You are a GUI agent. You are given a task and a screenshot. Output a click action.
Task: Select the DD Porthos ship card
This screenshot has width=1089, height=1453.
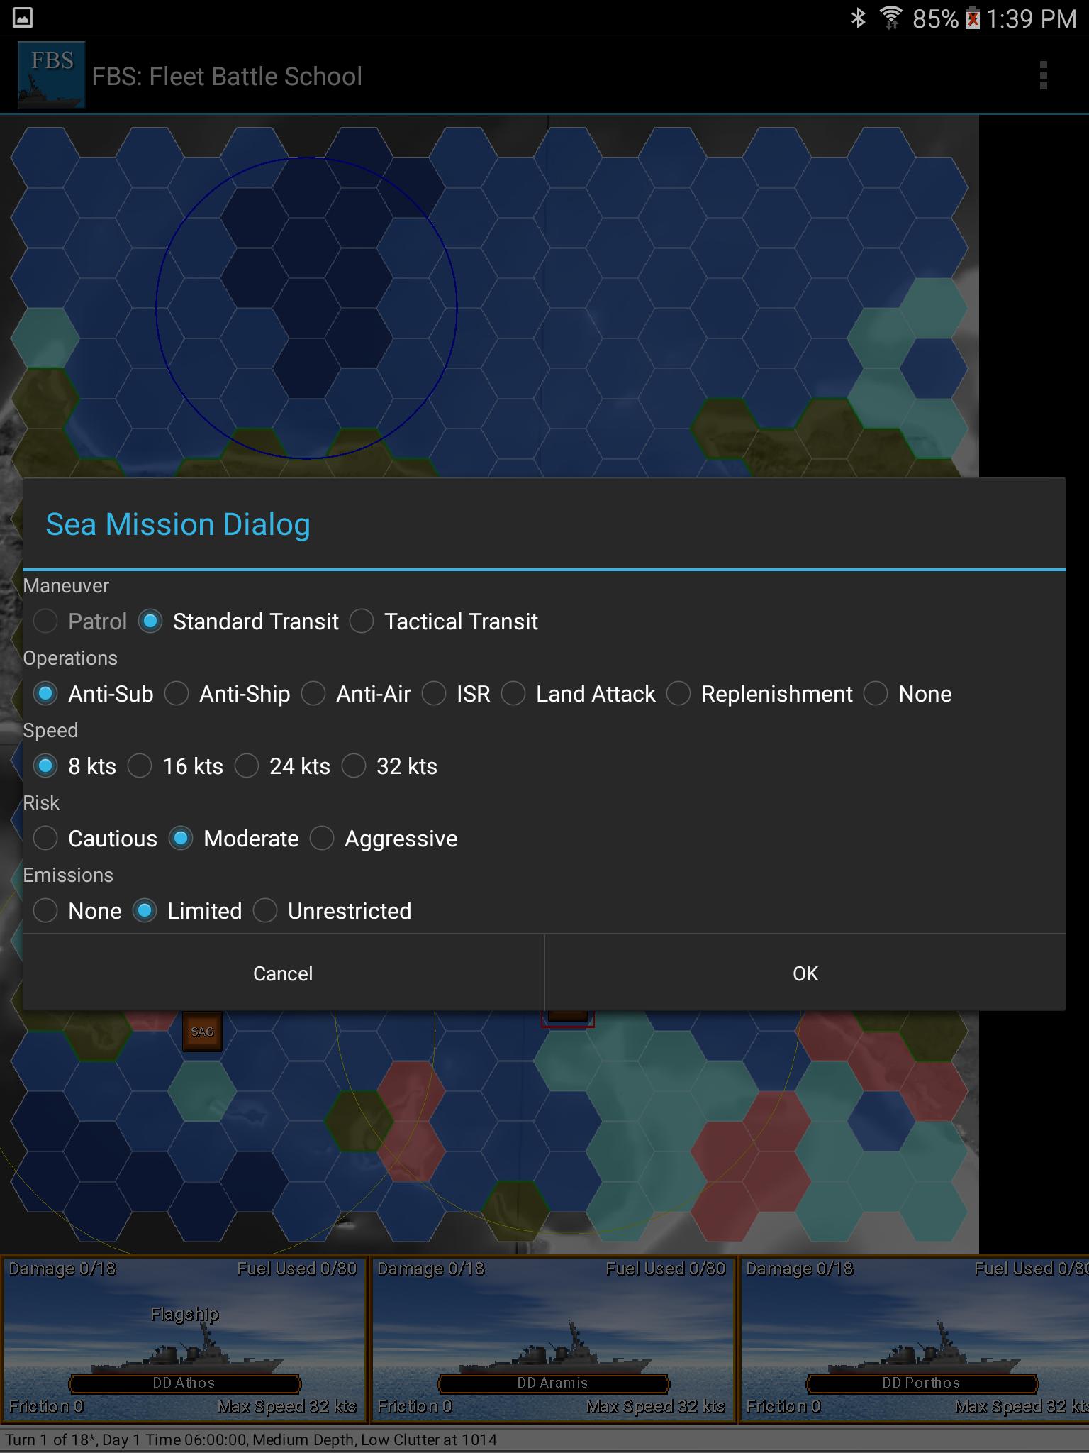[915, 1339]
